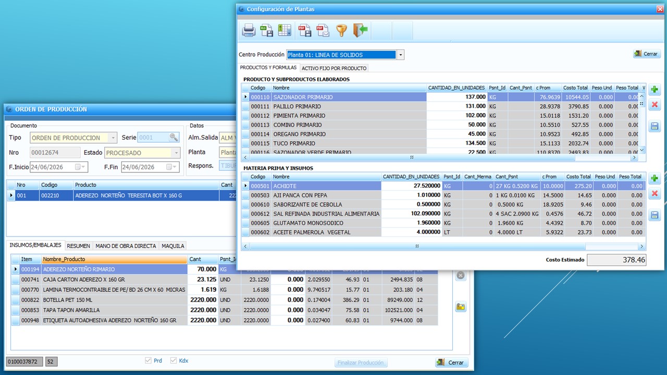Remove raw material using the red X icon

coord(655,194)
